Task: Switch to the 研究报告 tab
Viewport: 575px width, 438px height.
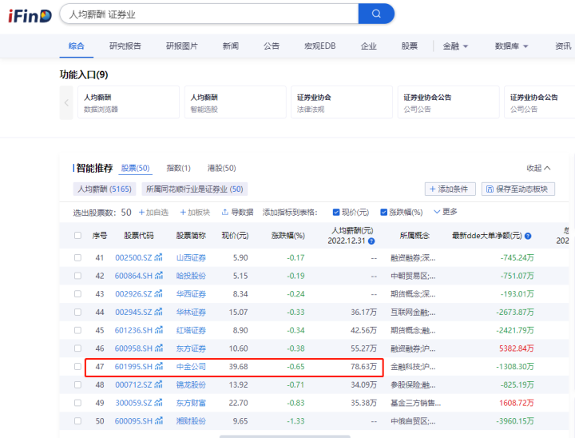Action: tap(125, 46)
